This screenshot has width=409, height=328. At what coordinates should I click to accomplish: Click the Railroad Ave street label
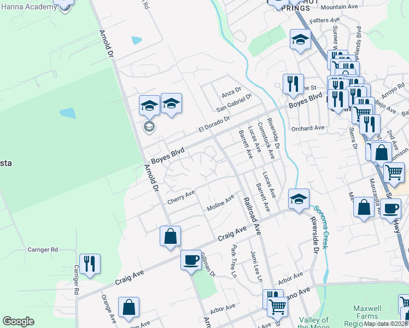coord(252,216)
